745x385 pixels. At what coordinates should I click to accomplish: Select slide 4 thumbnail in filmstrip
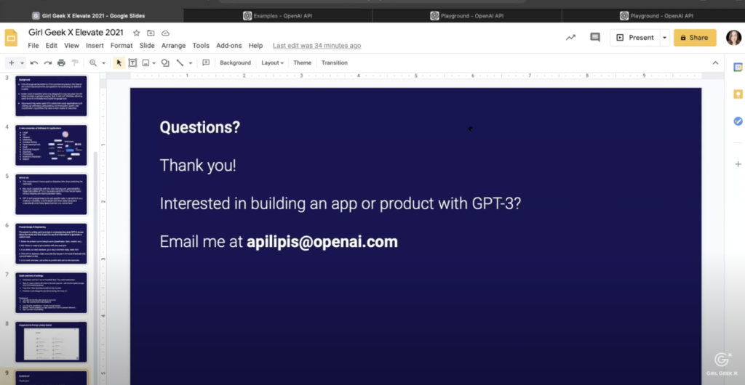52,145
